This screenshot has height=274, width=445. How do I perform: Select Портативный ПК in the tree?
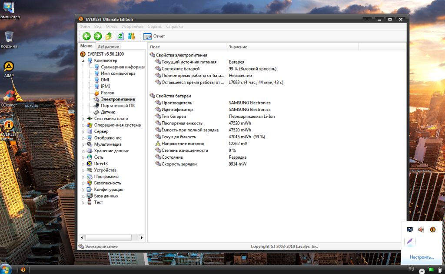coord(118,106)
